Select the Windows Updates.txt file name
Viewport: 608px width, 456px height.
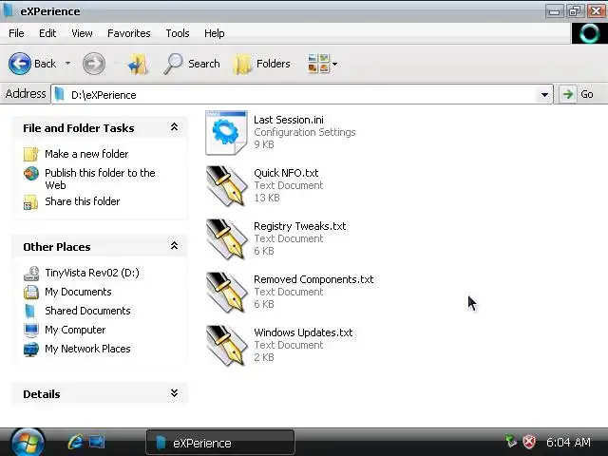303,332
